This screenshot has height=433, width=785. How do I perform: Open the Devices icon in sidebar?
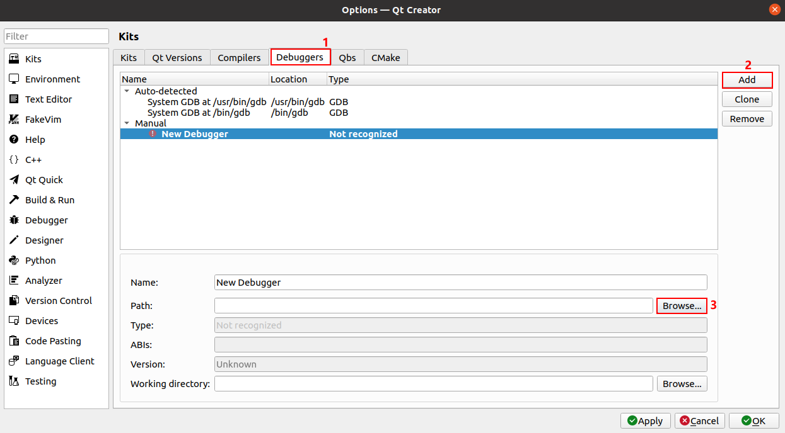(x=14, y=321)
